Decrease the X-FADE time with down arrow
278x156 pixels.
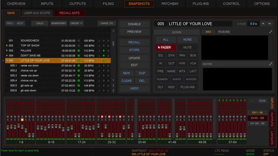pyautogui.click(x=269, y=24)
